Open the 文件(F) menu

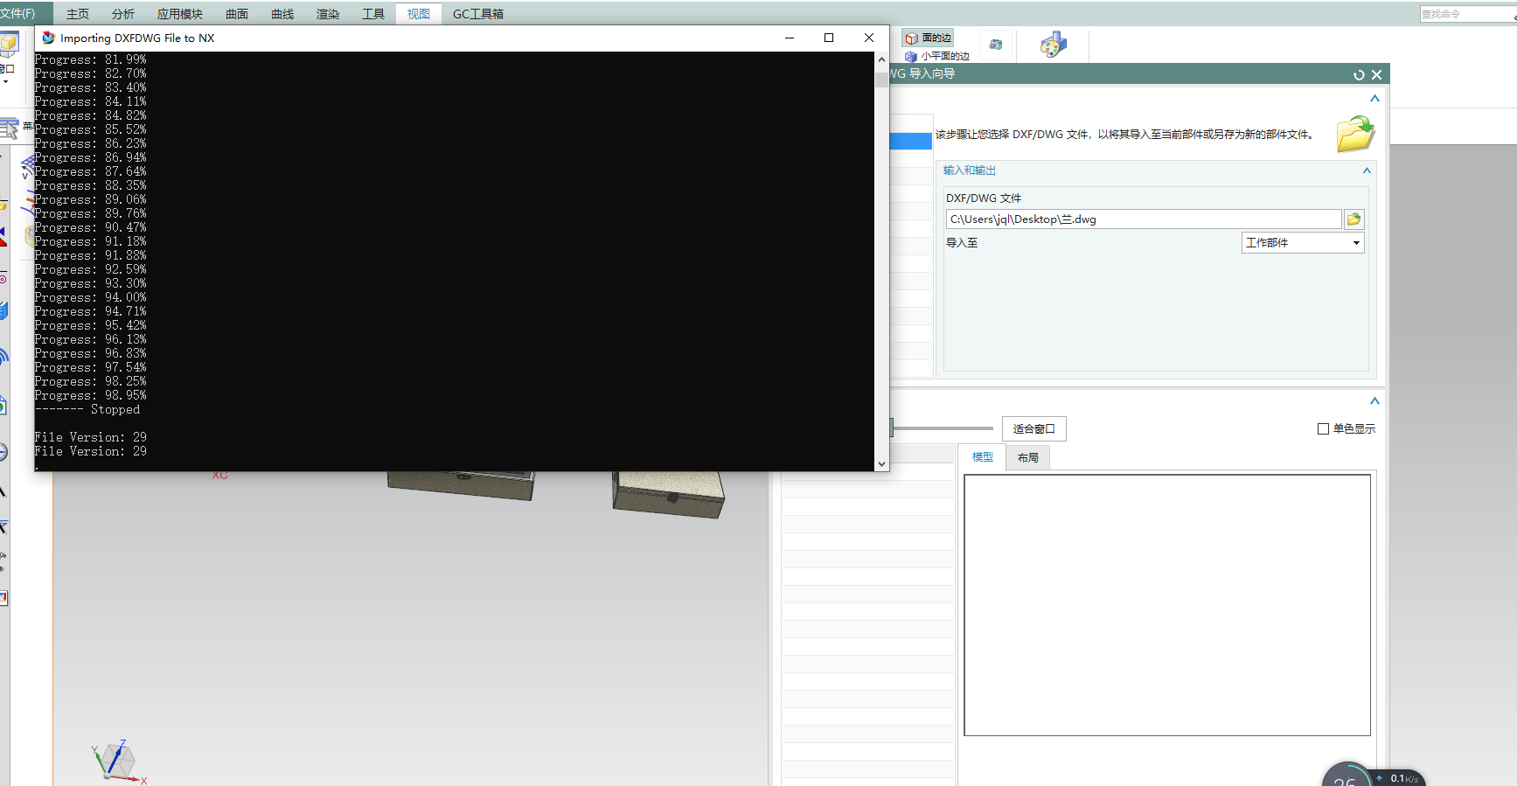click(17, 13)
